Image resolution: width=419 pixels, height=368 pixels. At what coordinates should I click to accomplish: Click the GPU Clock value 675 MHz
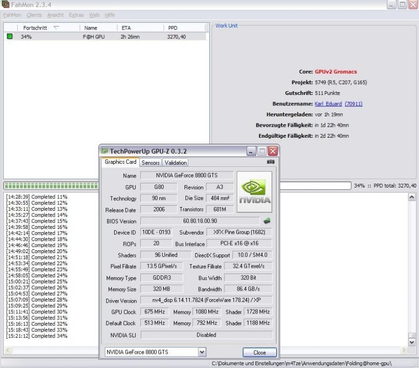coord(155,311)
